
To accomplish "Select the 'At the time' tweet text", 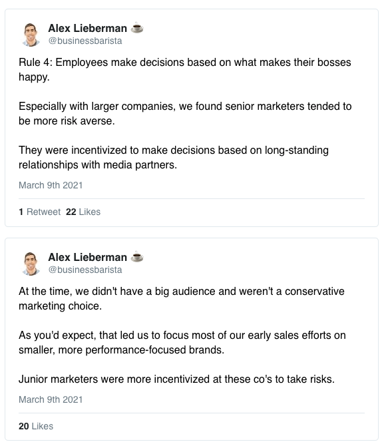I will tap(182, 335).
